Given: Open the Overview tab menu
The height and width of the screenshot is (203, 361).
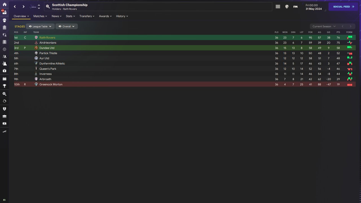Looking at the screenshot, I should pos(21,16).
